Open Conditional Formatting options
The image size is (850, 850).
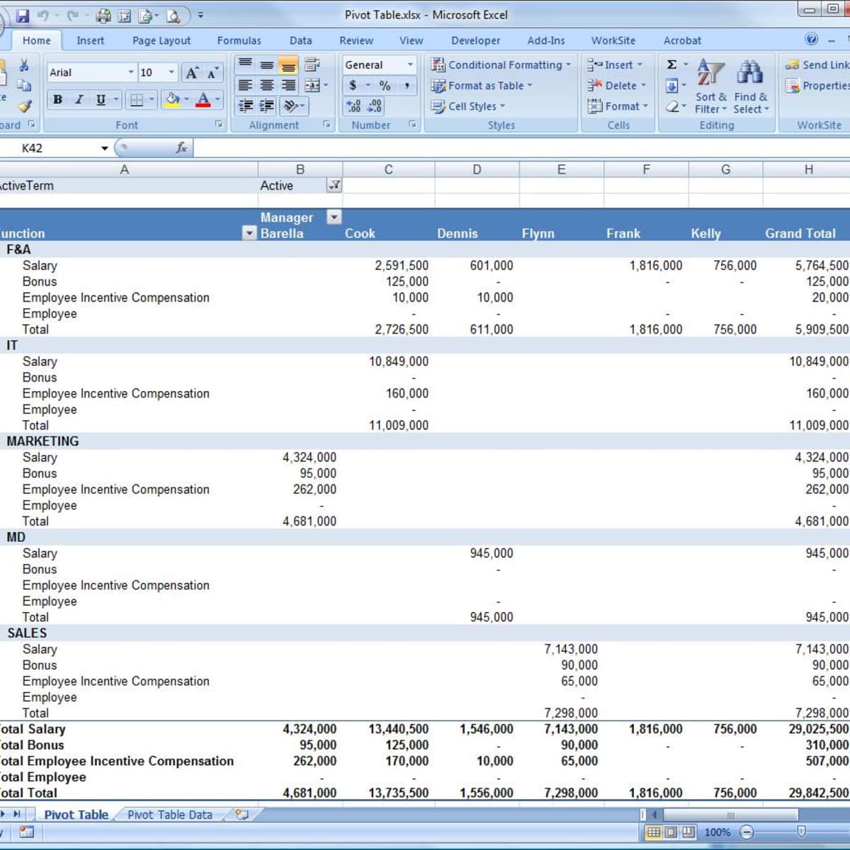point(501,64)
